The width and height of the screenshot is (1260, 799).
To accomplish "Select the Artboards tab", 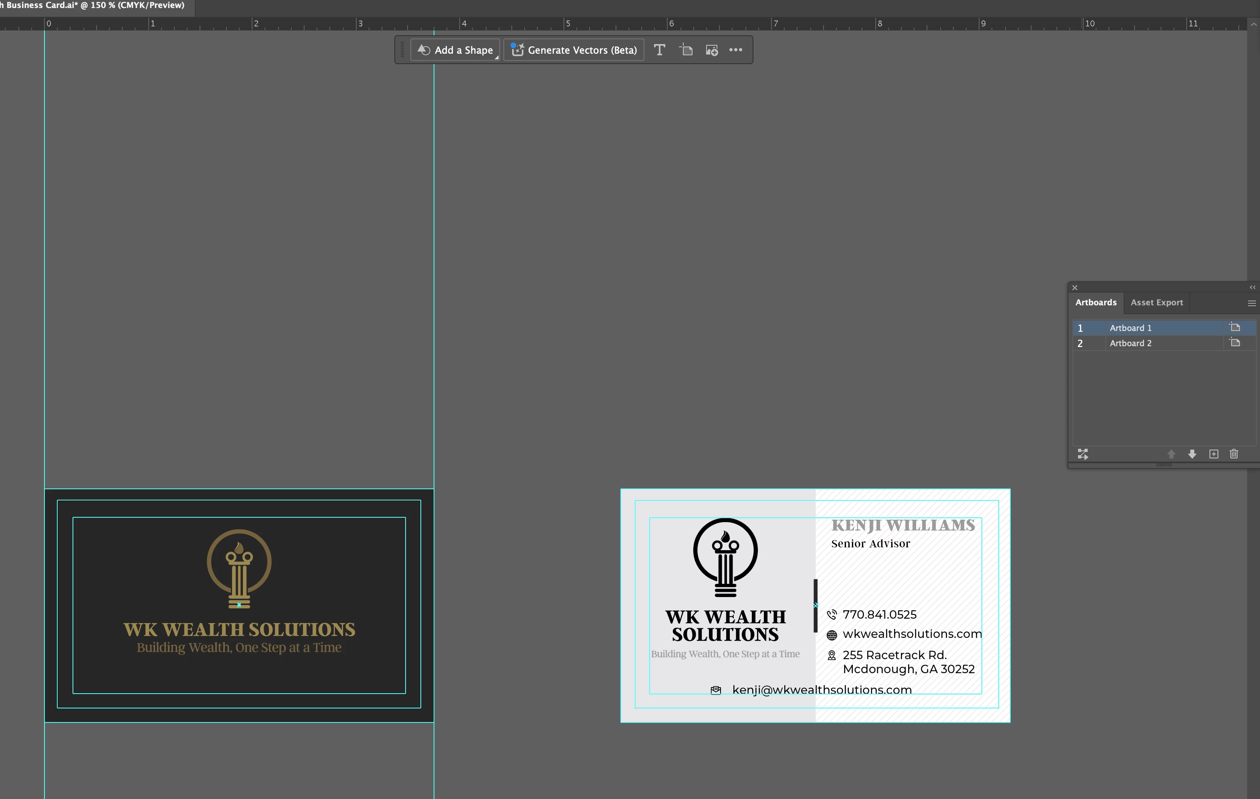I will (x=1096, y=303).
